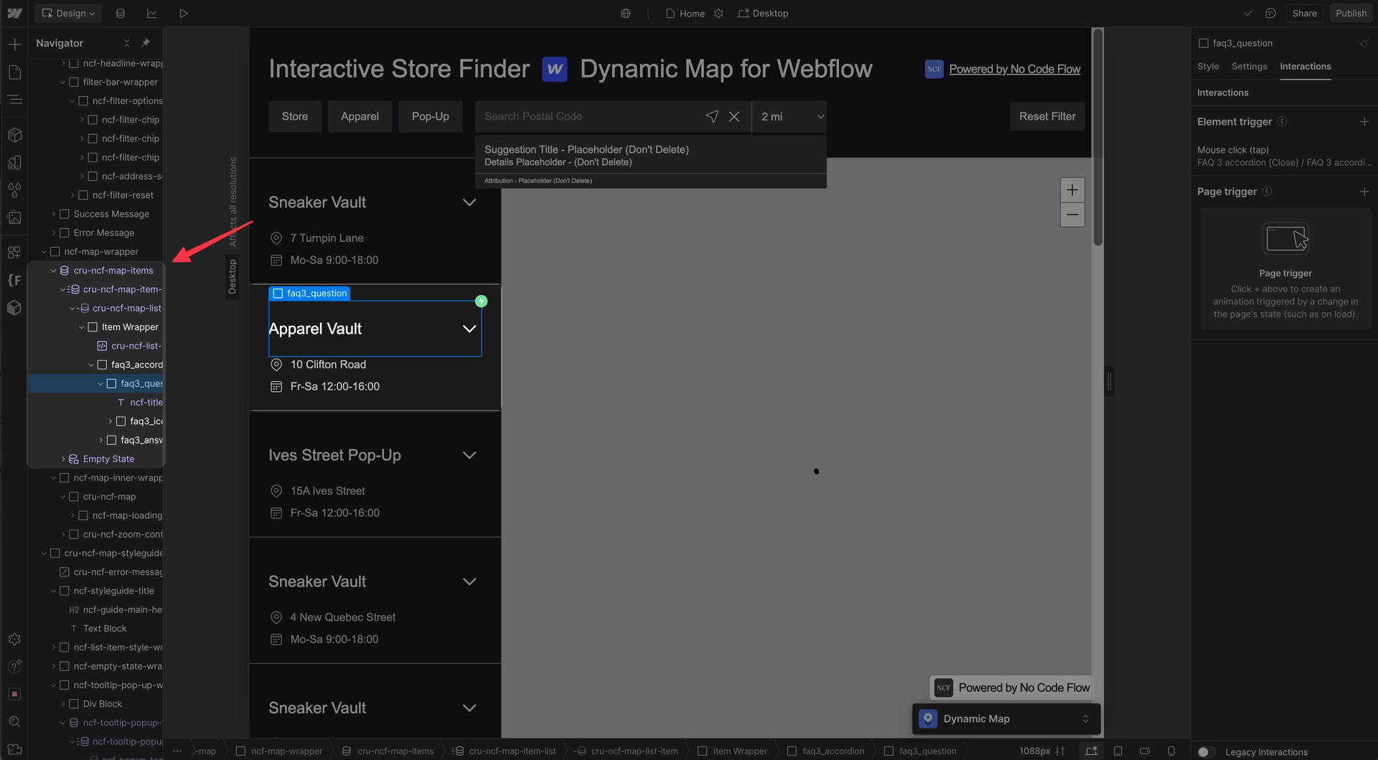
Task: Collapse the ncf-map-wrapper tree node
Action: (x=44, y=252)
